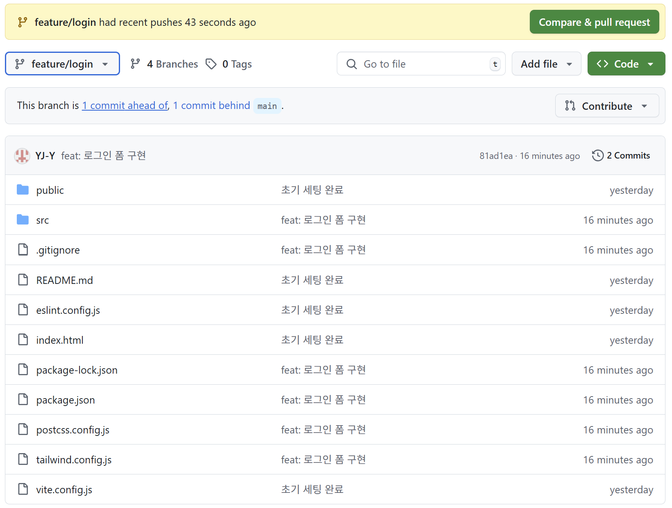Open the .gitignore file

click(x=58, y=250)
